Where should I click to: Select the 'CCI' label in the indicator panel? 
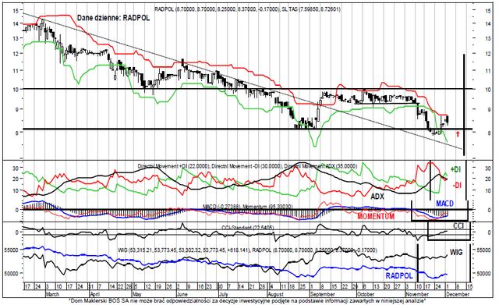point(458,226)
